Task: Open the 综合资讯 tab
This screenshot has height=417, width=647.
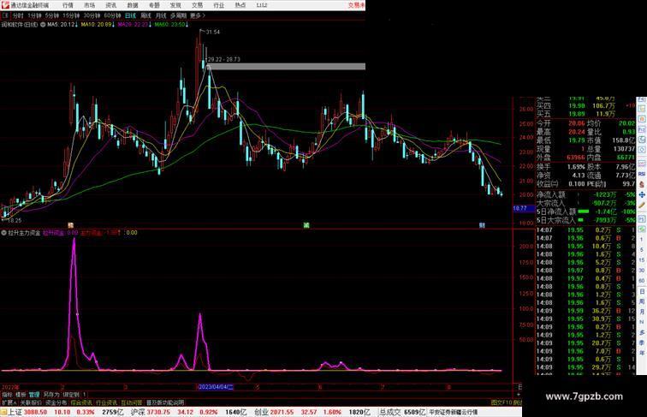Action: (81, 402)
